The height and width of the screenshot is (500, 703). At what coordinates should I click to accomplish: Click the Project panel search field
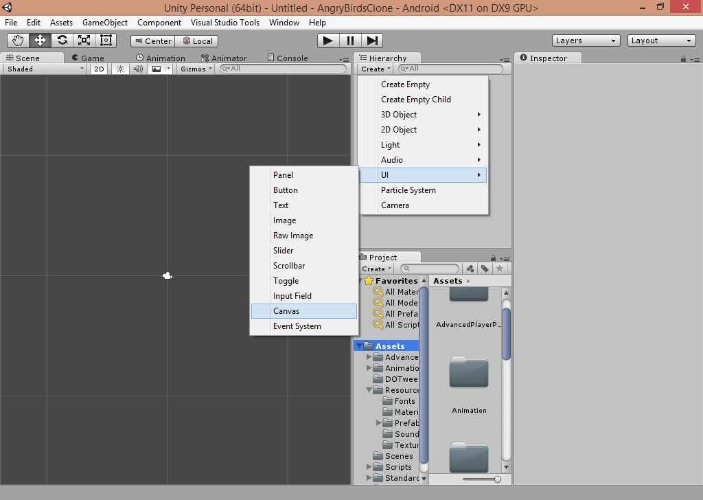[x=430, y=269]
